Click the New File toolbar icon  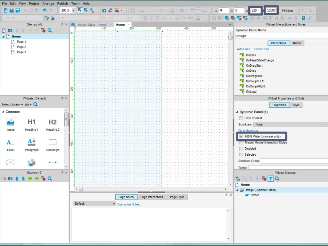pyautogui.click(x=6, y=10)
